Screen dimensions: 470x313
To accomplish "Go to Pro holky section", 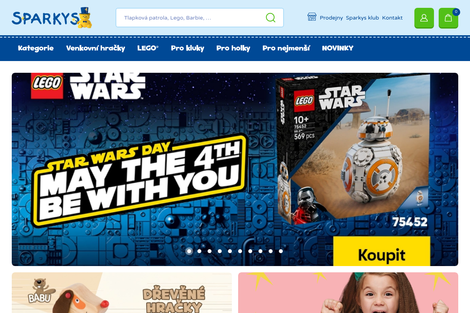I will tap(233, 48).
